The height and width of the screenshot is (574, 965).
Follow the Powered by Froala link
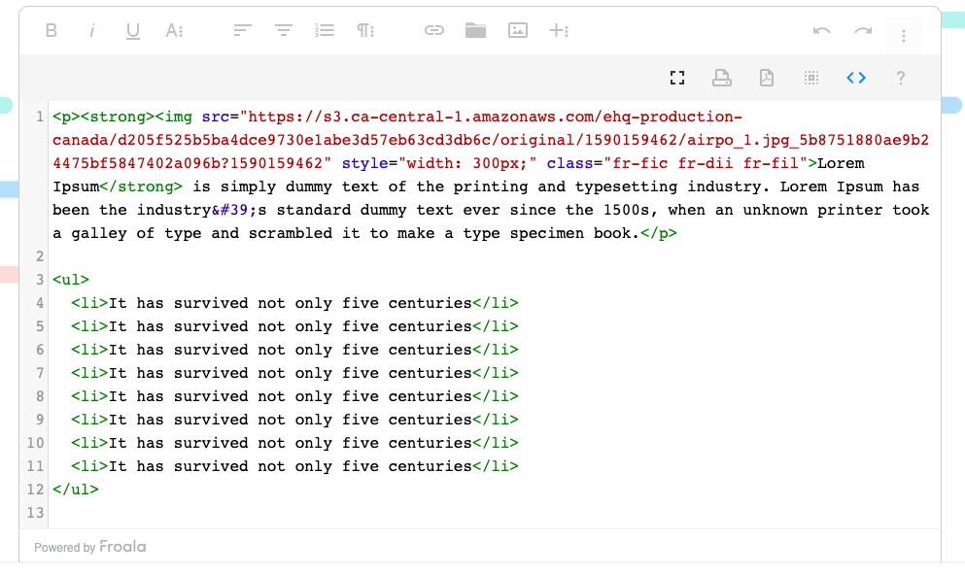pyautogui.click(x=122, y=547)
